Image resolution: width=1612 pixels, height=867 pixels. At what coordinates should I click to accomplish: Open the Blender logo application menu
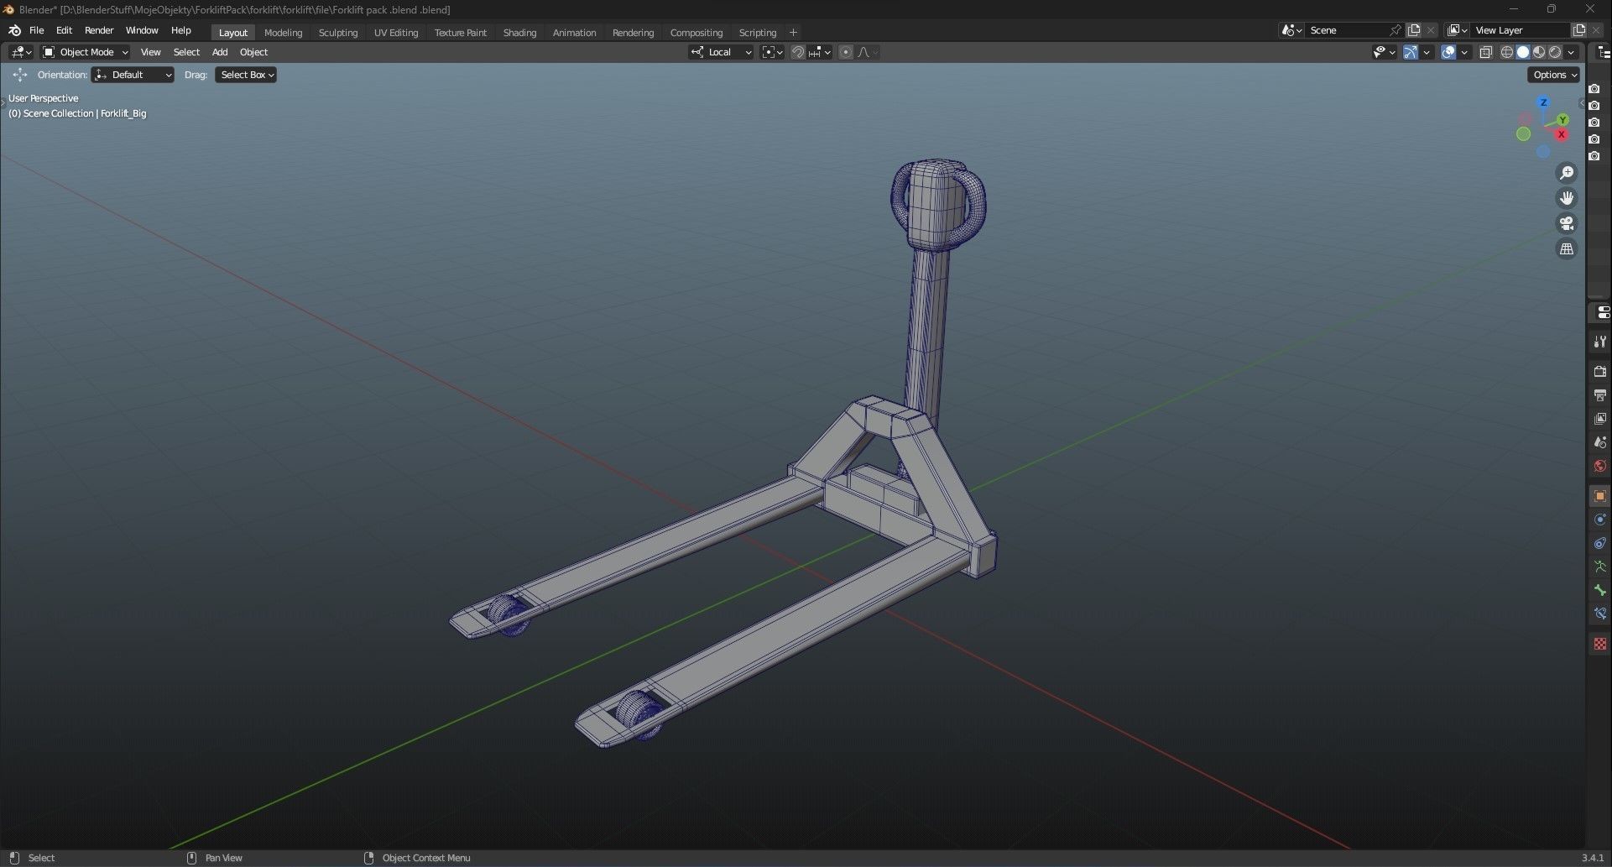click(x=14, y=30)
